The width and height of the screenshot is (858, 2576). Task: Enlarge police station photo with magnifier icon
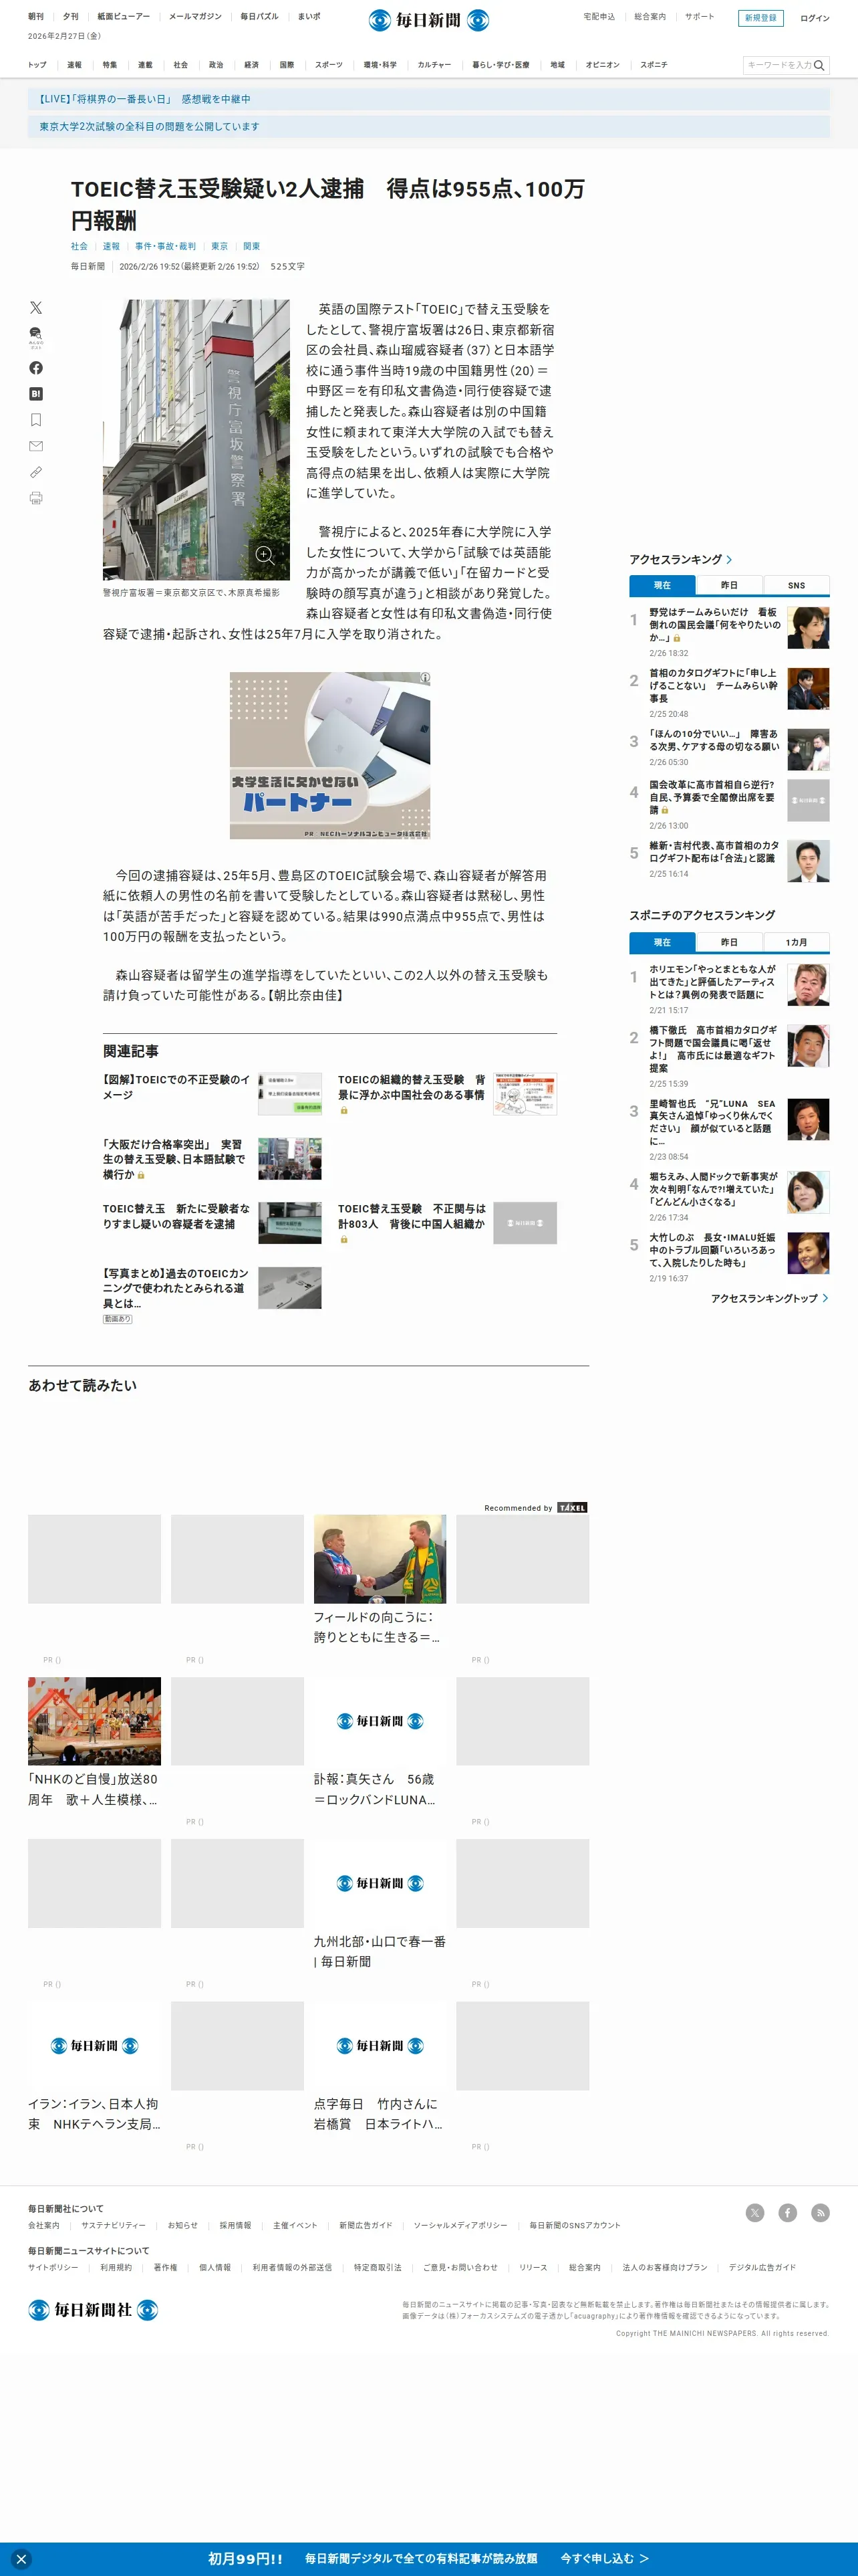point(265,555)
